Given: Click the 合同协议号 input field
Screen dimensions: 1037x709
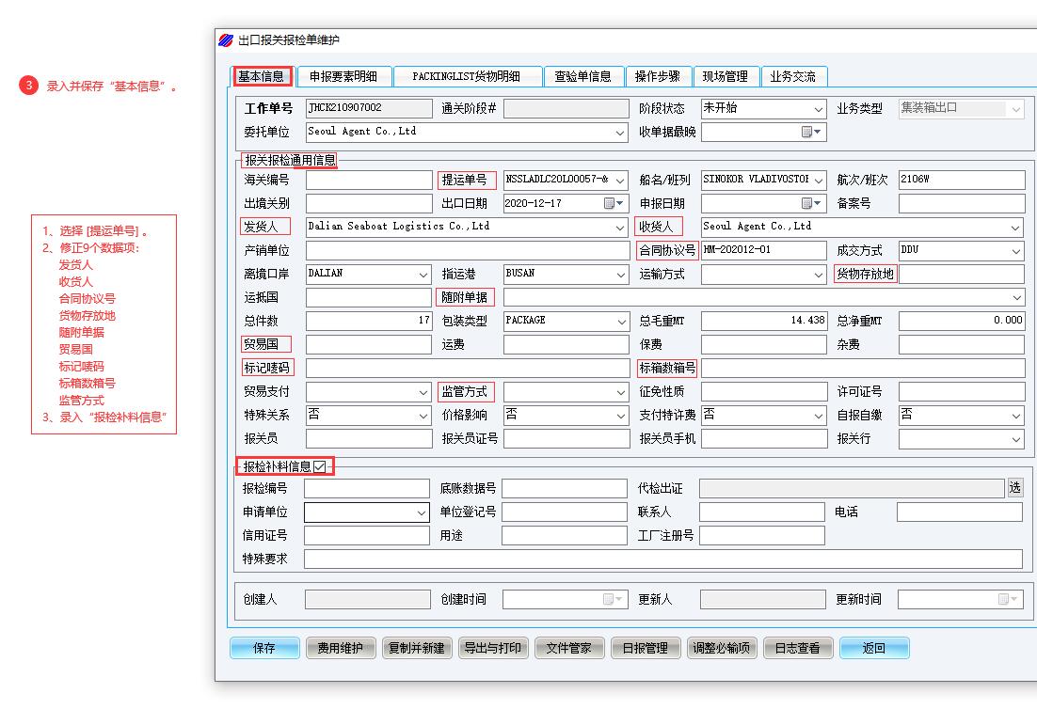Looking at the screenshot, I should pyautogui.click(x=763, y=251).
